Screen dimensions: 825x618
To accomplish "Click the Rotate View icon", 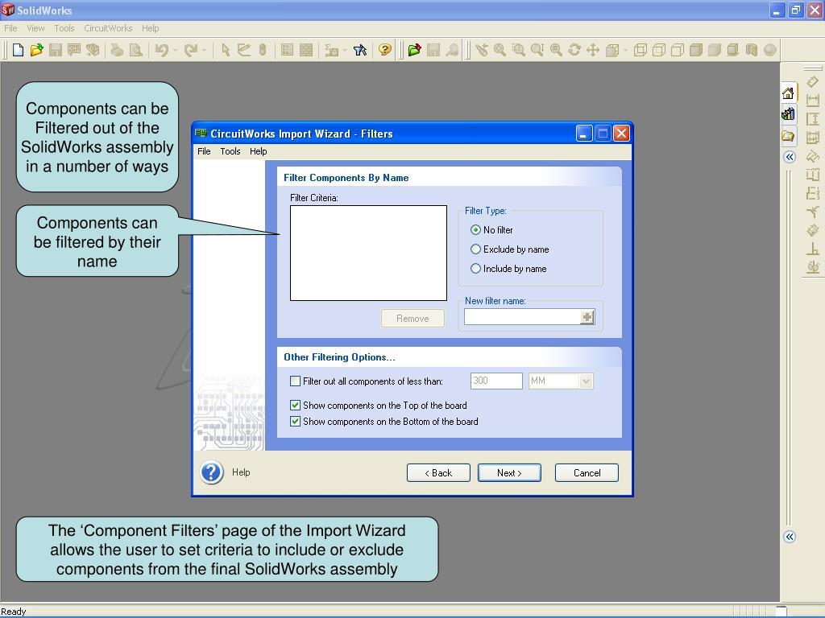I will (x=574, y=50).
